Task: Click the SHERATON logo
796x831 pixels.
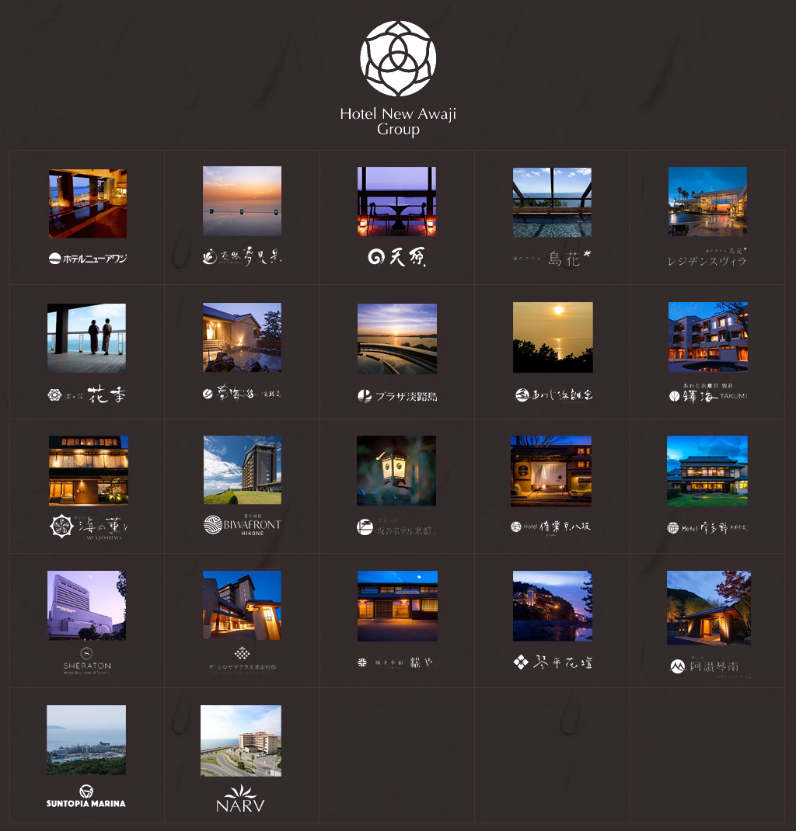Action: [x=87, y=661]
